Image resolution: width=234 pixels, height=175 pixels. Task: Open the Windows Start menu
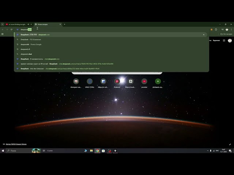tap(3, 151)
